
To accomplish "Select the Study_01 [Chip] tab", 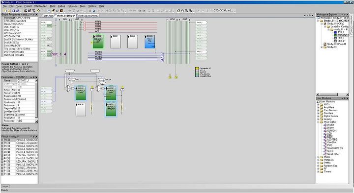I will 65,16.
